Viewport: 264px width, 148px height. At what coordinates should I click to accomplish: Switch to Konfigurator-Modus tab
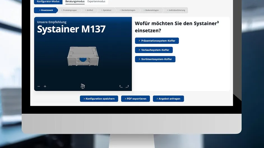point(48,1)
